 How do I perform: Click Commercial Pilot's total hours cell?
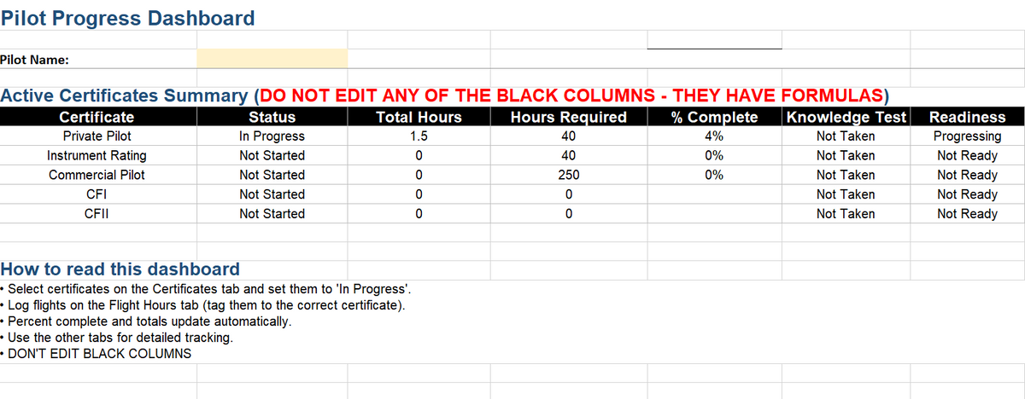coord(419,175)
